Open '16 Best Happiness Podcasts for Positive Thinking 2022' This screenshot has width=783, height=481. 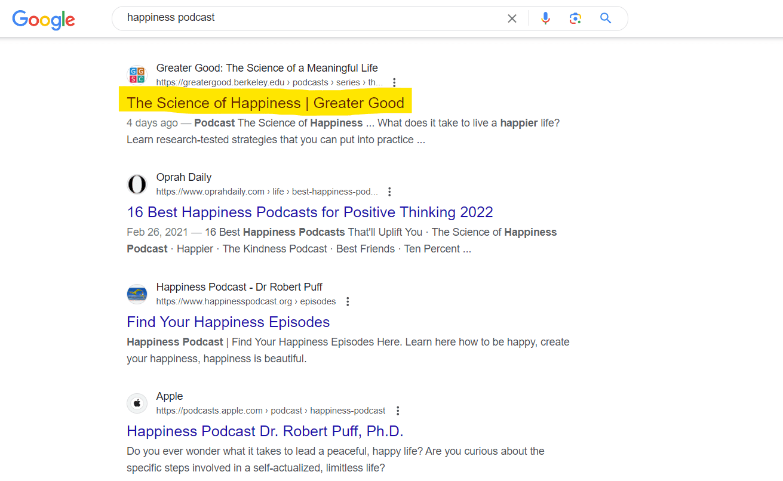[x=310, y=212]
